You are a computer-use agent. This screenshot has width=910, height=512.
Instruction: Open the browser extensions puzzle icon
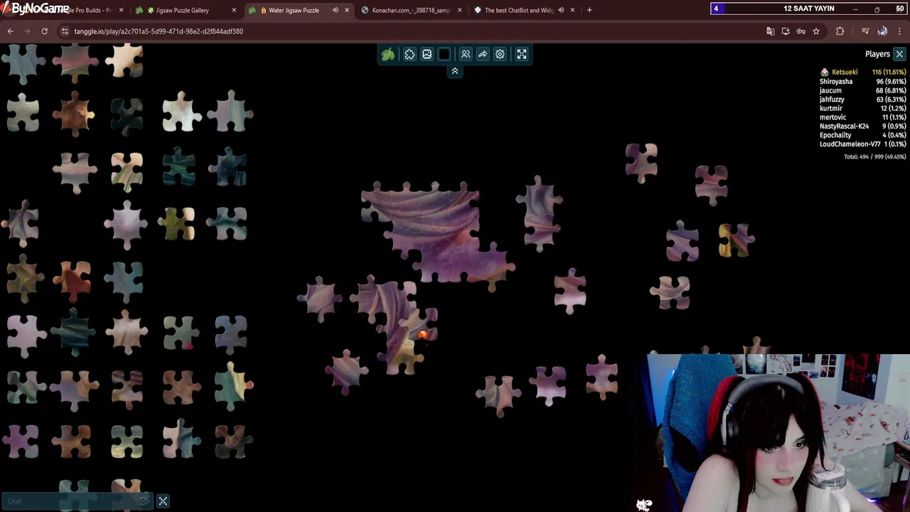click(840, 31)
